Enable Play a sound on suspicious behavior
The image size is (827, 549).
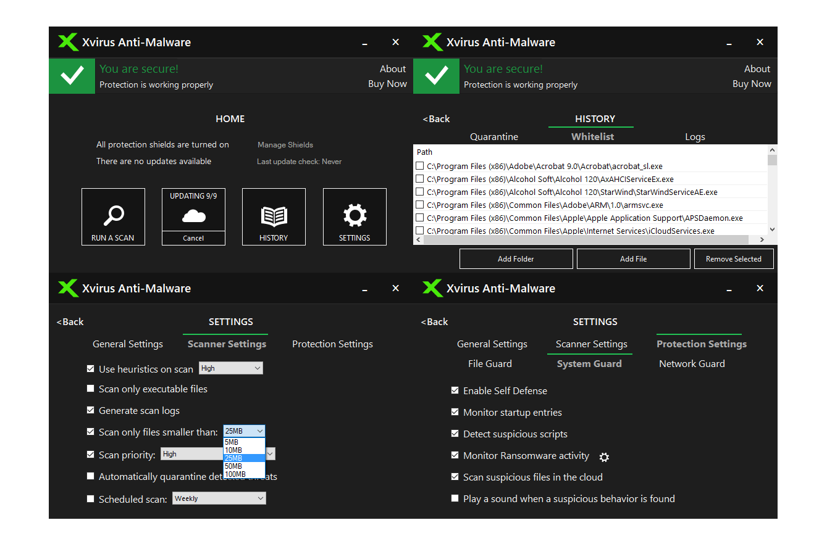click(x=455, y=498)
